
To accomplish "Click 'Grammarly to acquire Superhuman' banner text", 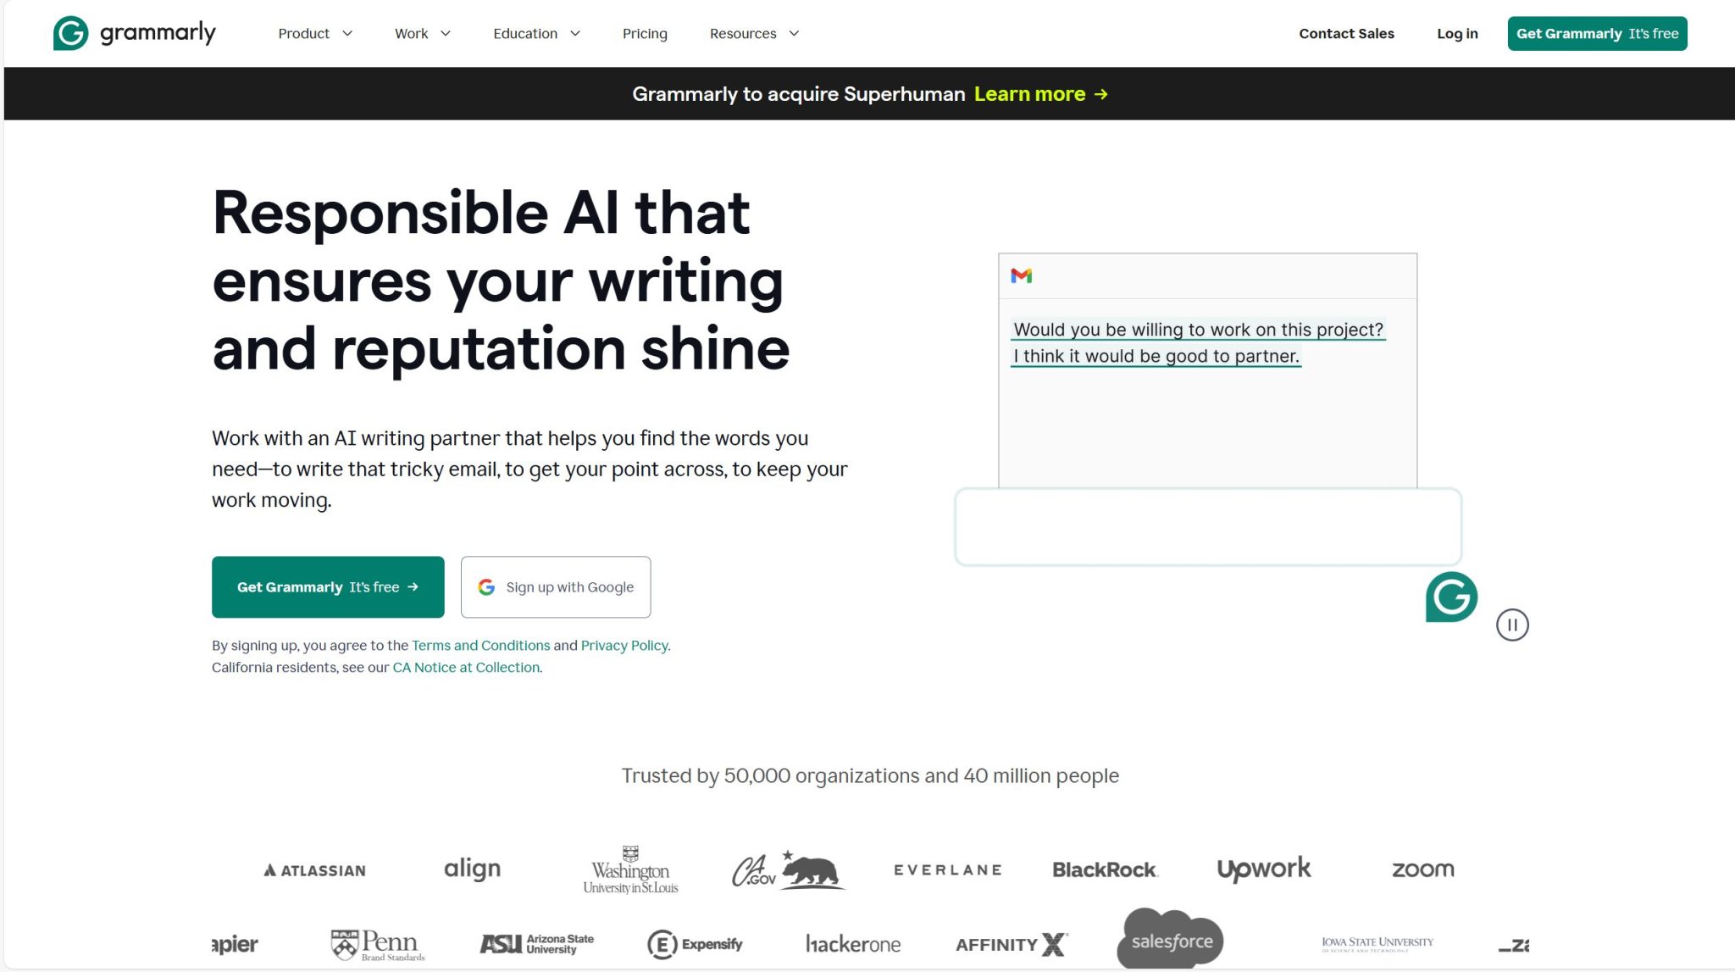I will point(798,94).
